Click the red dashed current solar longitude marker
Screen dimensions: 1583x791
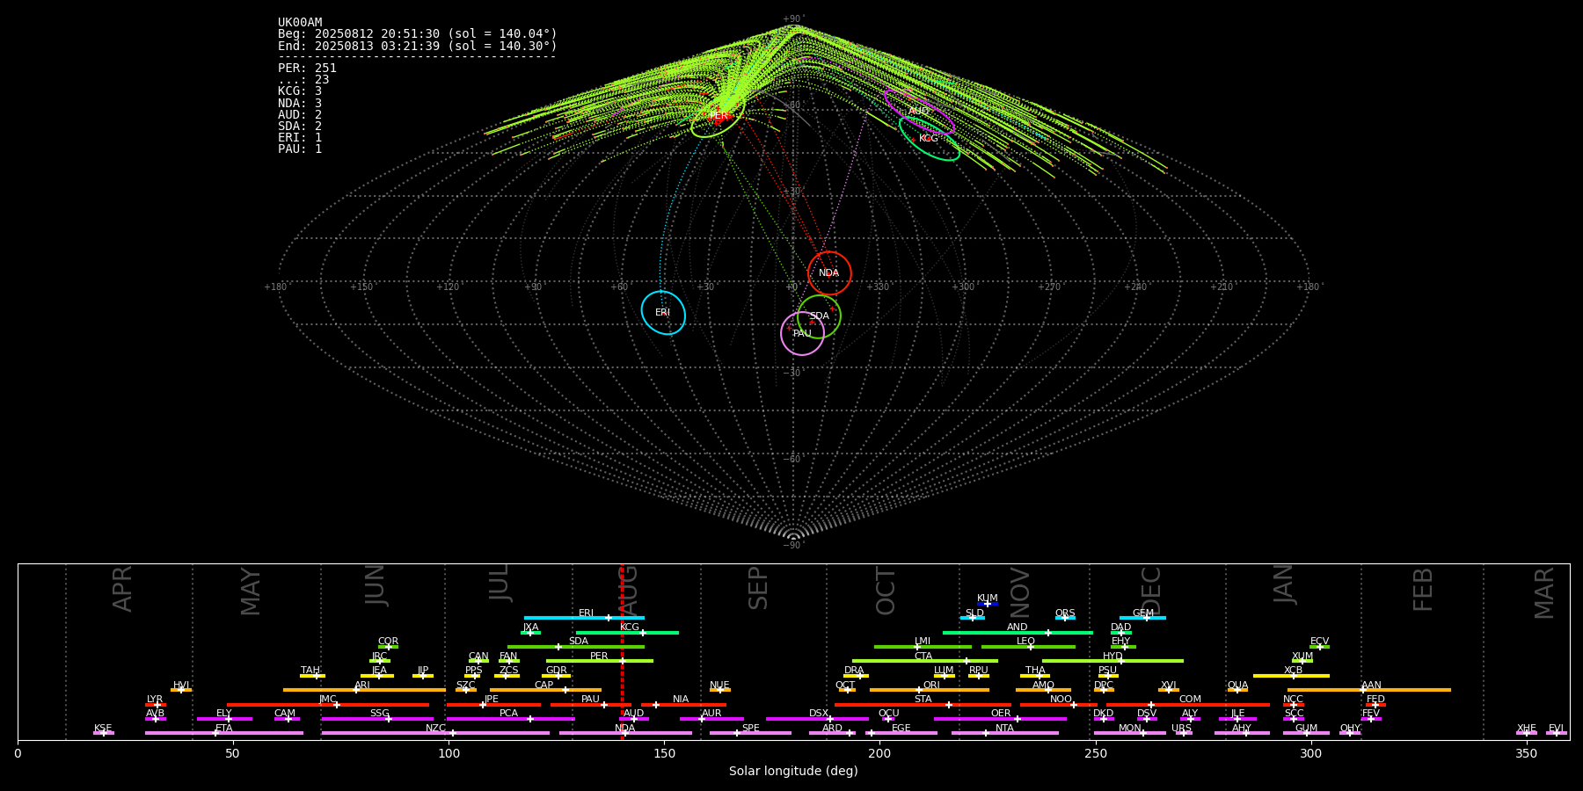tap(622, 651)
